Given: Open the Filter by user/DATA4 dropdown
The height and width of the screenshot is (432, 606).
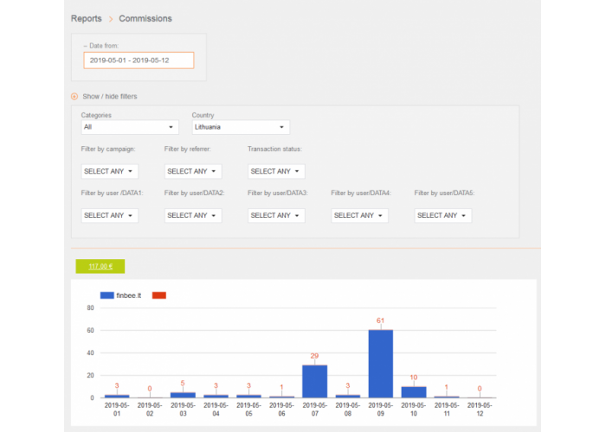Looking at the screenshot, I should [x=360, y=215].
